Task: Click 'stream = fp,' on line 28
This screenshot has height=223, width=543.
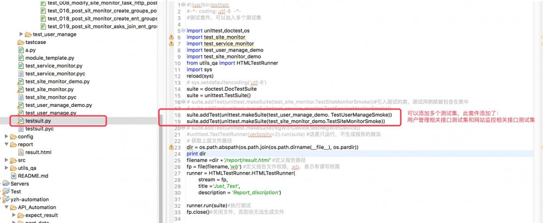Action: click(213, 180)
